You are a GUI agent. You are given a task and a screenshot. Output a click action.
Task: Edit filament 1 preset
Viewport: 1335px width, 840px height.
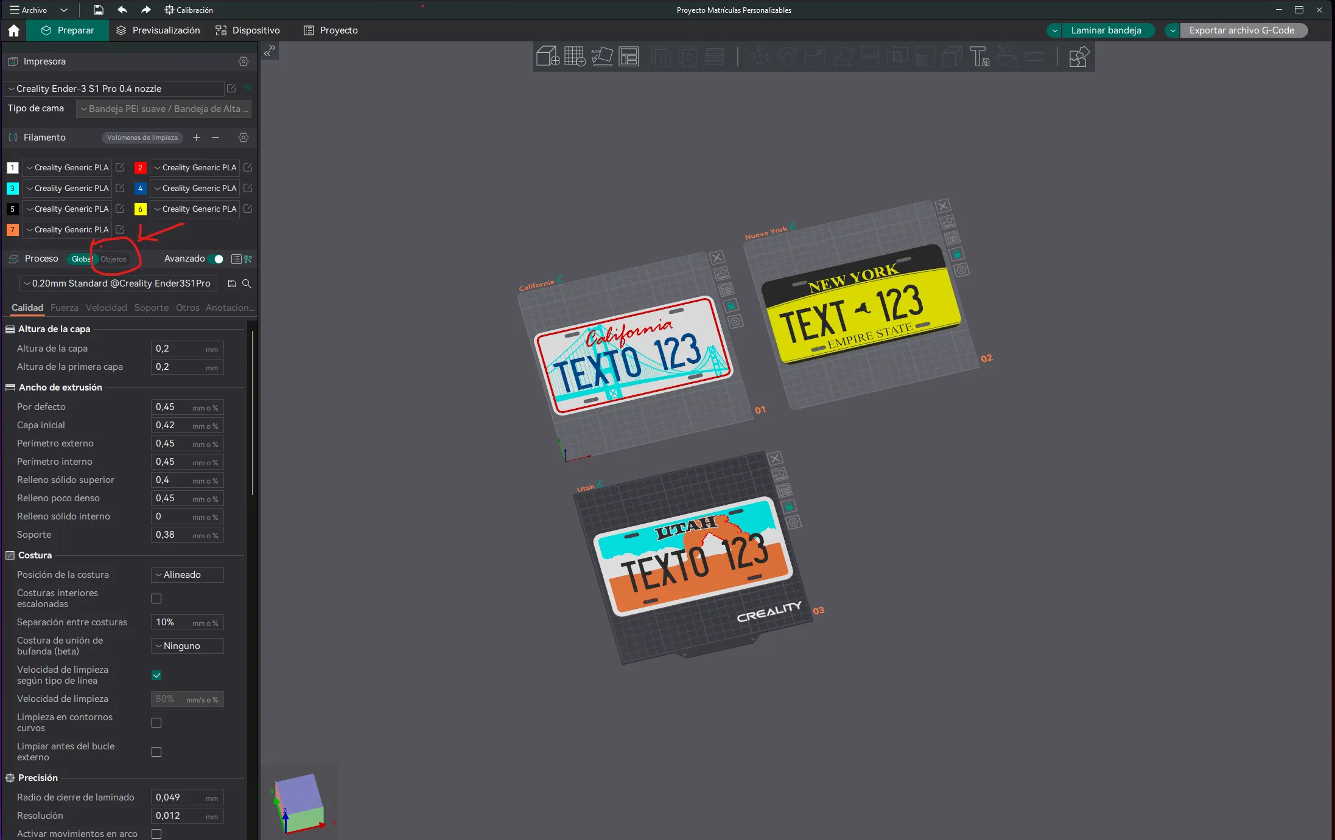(x=120, y=167)
